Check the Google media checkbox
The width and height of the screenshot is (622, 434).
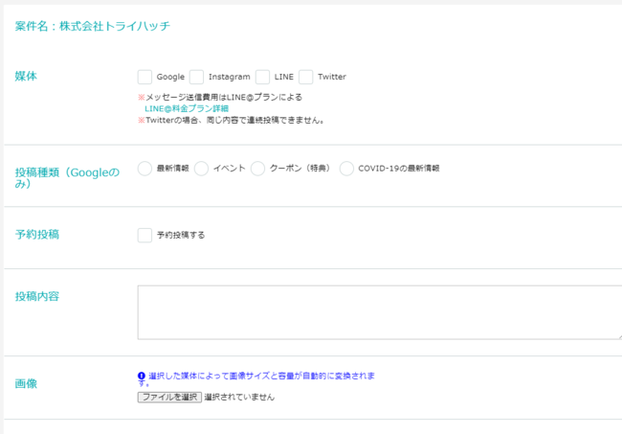144,77
